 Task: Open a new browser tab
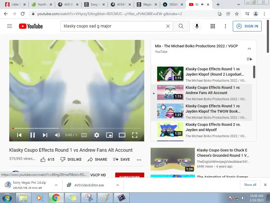coord(218,4)
